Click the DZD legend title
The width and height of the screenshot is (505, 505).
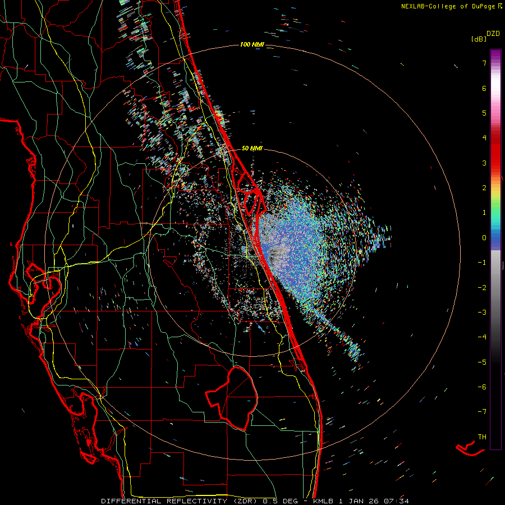[493, 34]
